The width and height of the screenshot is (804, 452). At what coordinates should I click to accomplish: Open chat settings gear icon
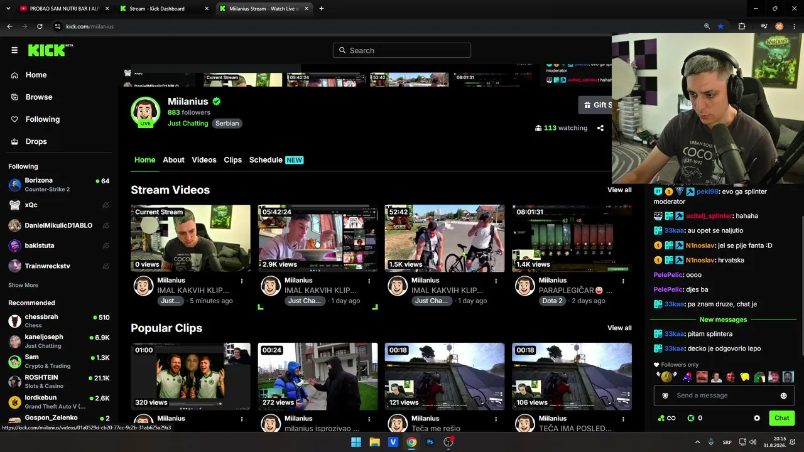pyautogui.click(x=757, y=418)
